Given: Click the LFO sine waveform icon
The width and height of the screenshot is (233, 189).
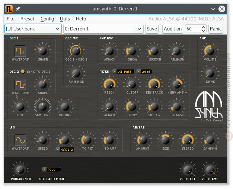Looking at the screenshot, I should 20,140.
